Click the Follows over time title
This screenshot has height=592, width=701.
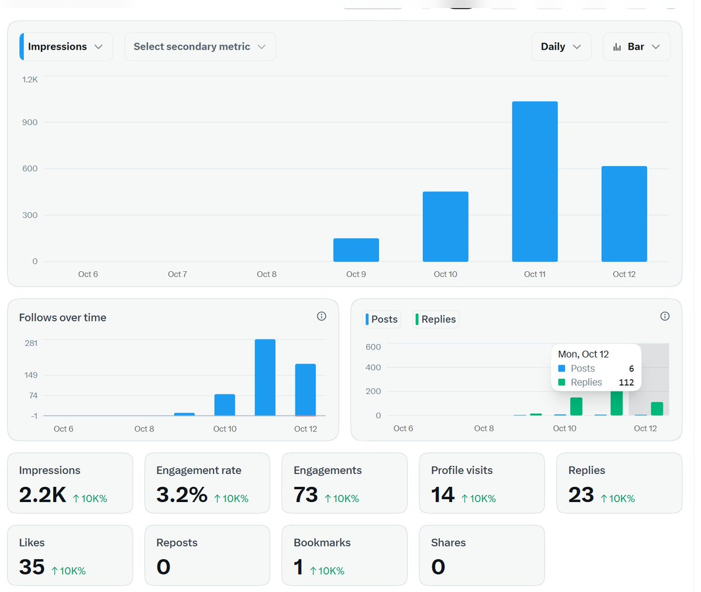63,317
